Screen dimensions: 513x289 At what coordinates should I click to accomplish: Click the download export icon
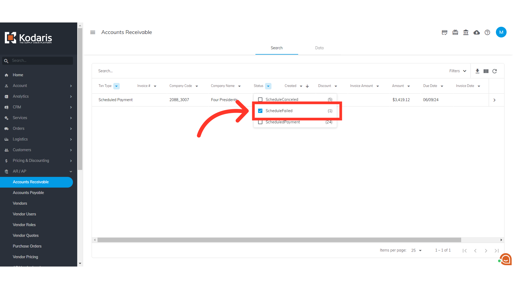coord(477,71)
